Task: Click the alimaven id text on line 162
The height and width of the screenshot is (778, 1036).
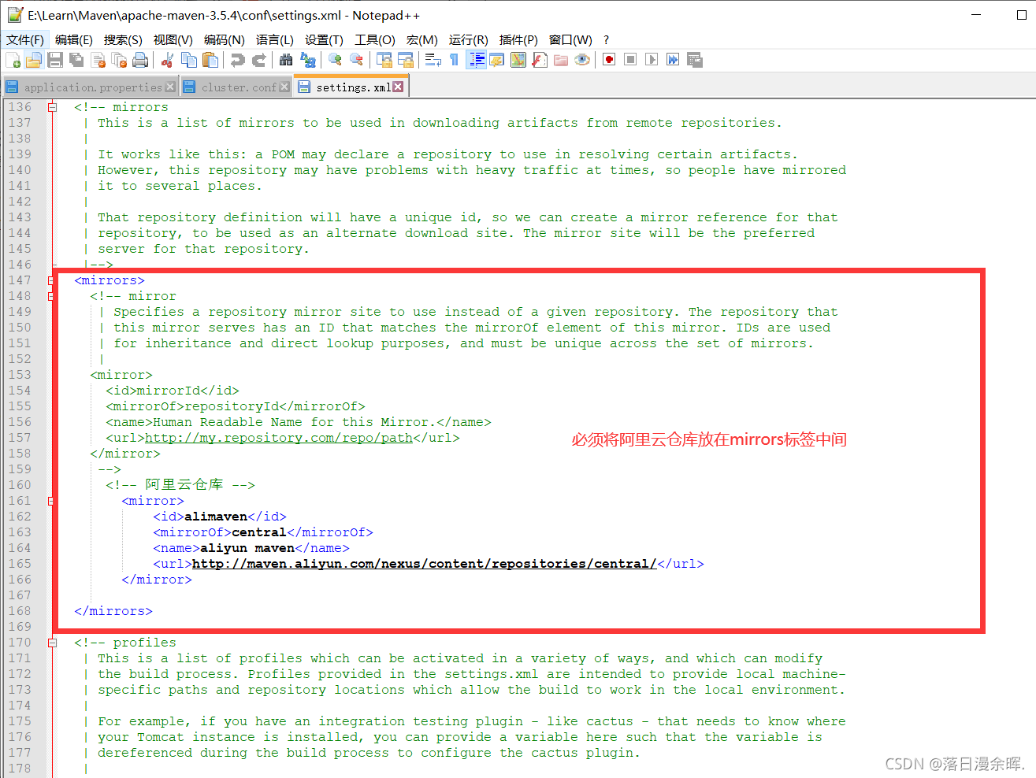Action: coord(216,517)
